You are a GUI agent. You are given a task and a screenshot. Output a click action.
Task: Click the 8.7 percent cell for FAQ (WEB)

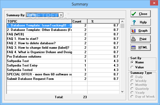point(103,34)
